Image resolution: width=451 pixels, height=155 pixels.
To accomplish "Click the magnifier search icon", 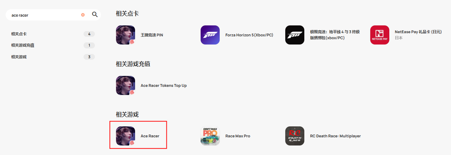I will (x=95, y=14).
